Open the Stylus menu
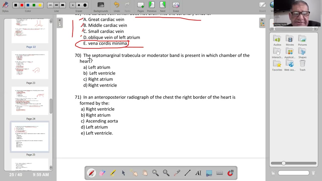 tap(5, 7)
